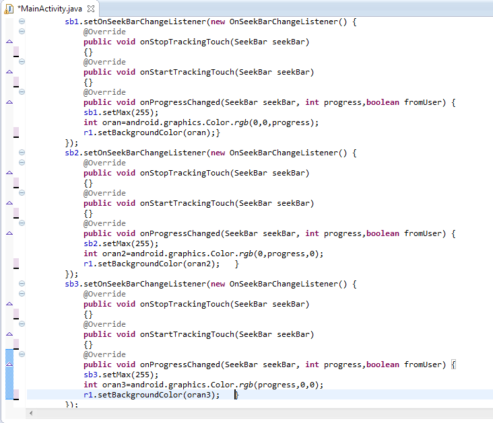
Task: Click override marker beside sb1 onStopTrackingTouch
Action: coord(9,42)
